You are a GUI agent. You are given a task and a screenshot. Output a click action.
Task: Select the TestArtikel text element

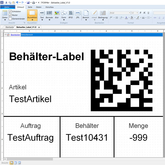[30, 99]
